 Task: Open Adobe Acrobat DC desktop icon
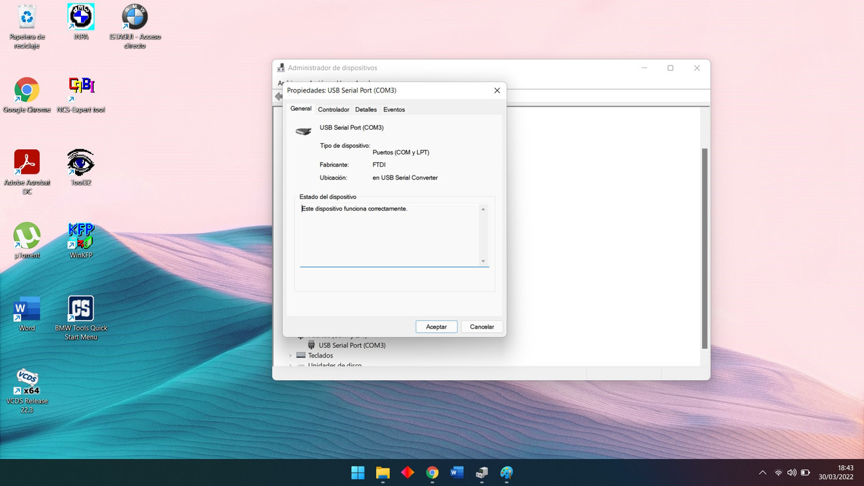point(27,172)
